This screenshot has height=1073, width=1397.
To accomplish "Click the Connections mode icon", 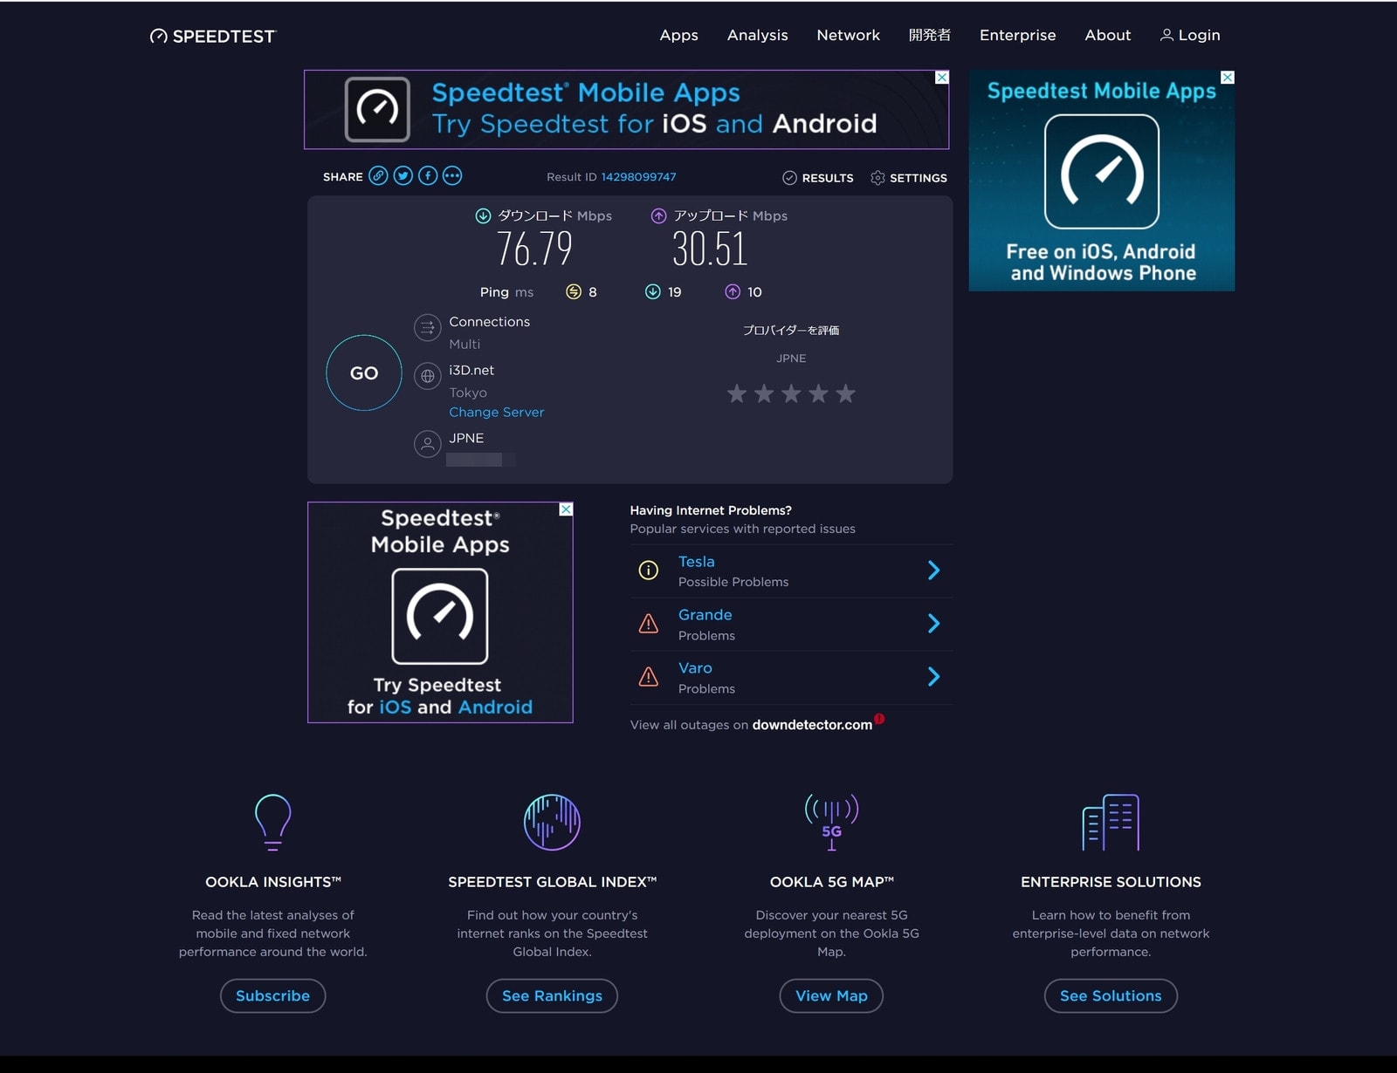I will pyautogui.click(x=427, y=328).
